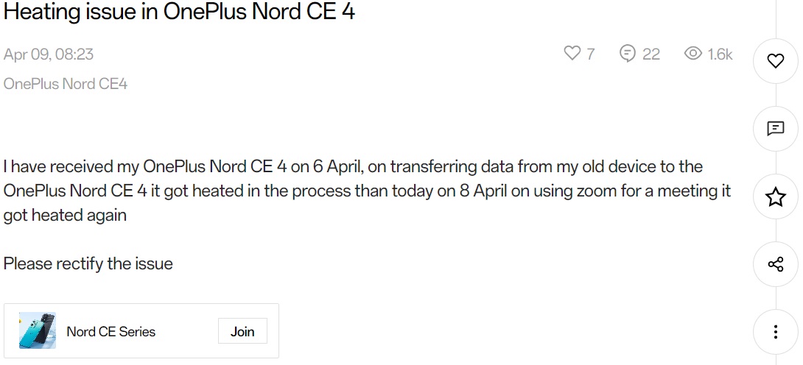Open the Nord CE Series circle name link
The height and width of the screenshot is (365, 803).
[111, 332]
